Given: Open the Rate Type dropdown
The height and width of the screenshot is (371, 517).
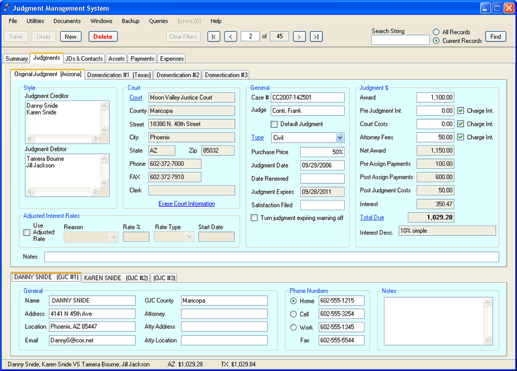Looking at the screenshot, I should [189, 237].
